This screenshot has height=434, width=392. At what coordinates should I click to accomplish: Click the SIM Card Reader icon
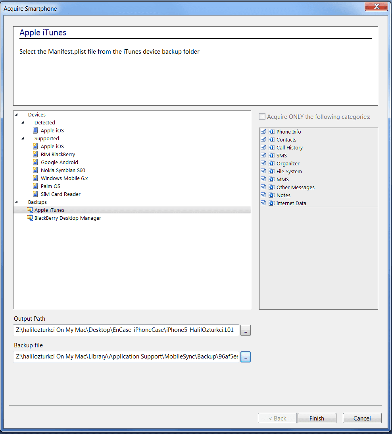point(36,194)
